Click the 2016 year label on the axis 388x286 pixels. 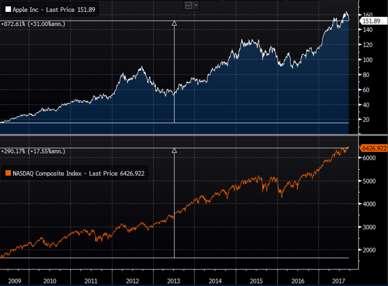tap(297, 281)
